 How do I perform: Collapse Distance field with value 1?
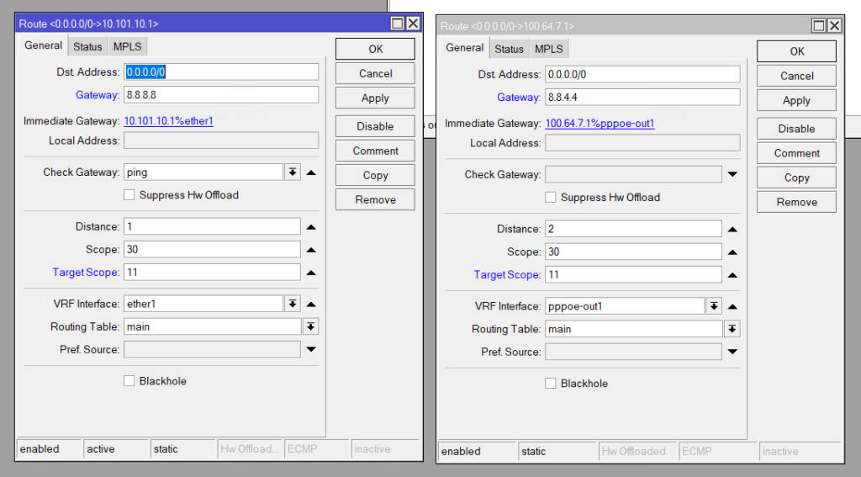pyautogui.click(x=311, y=227)
